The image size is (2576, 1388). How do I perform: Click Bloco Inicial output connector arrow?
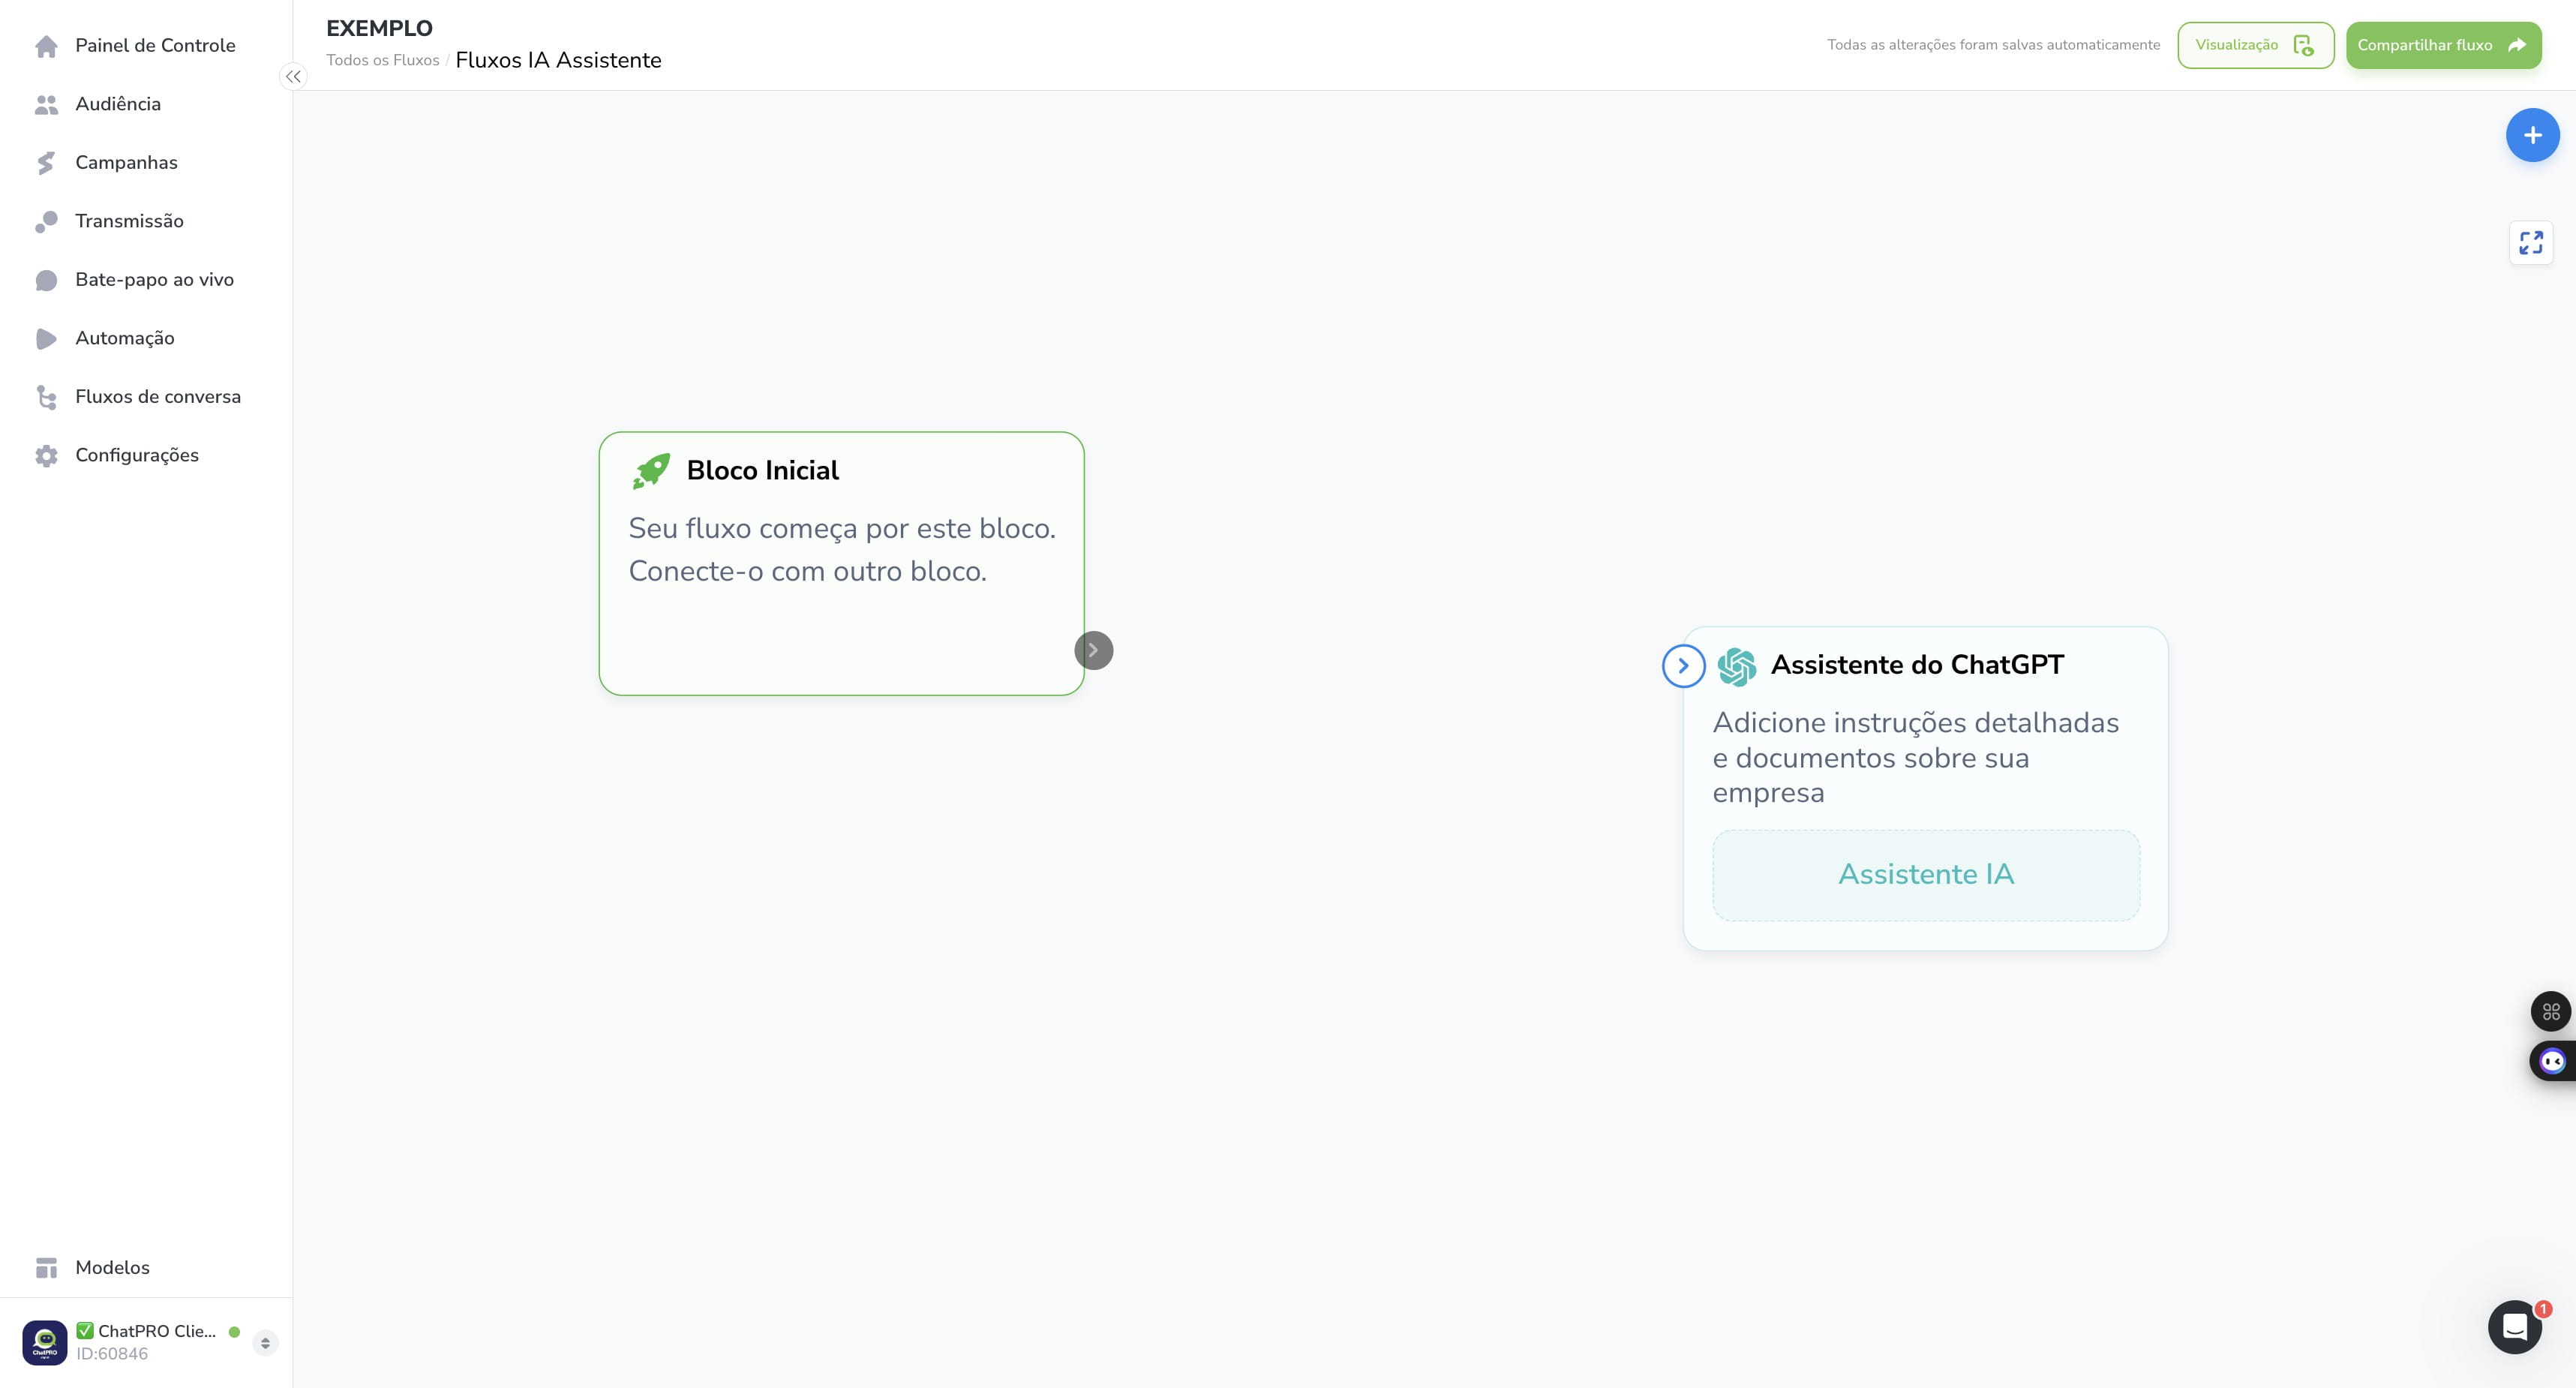click(x=1093, y=650)
